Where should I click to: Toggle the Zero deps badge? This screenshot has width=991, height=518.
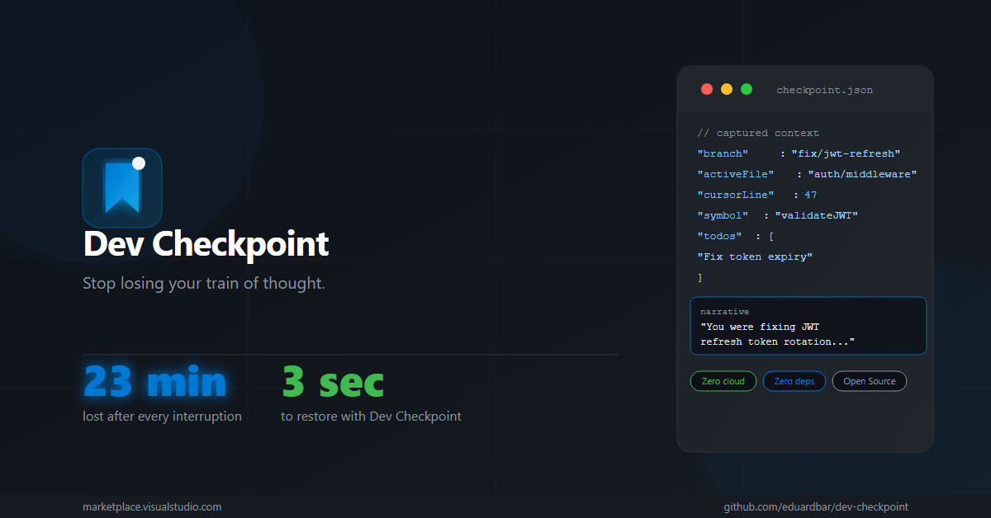coord(794,381)
